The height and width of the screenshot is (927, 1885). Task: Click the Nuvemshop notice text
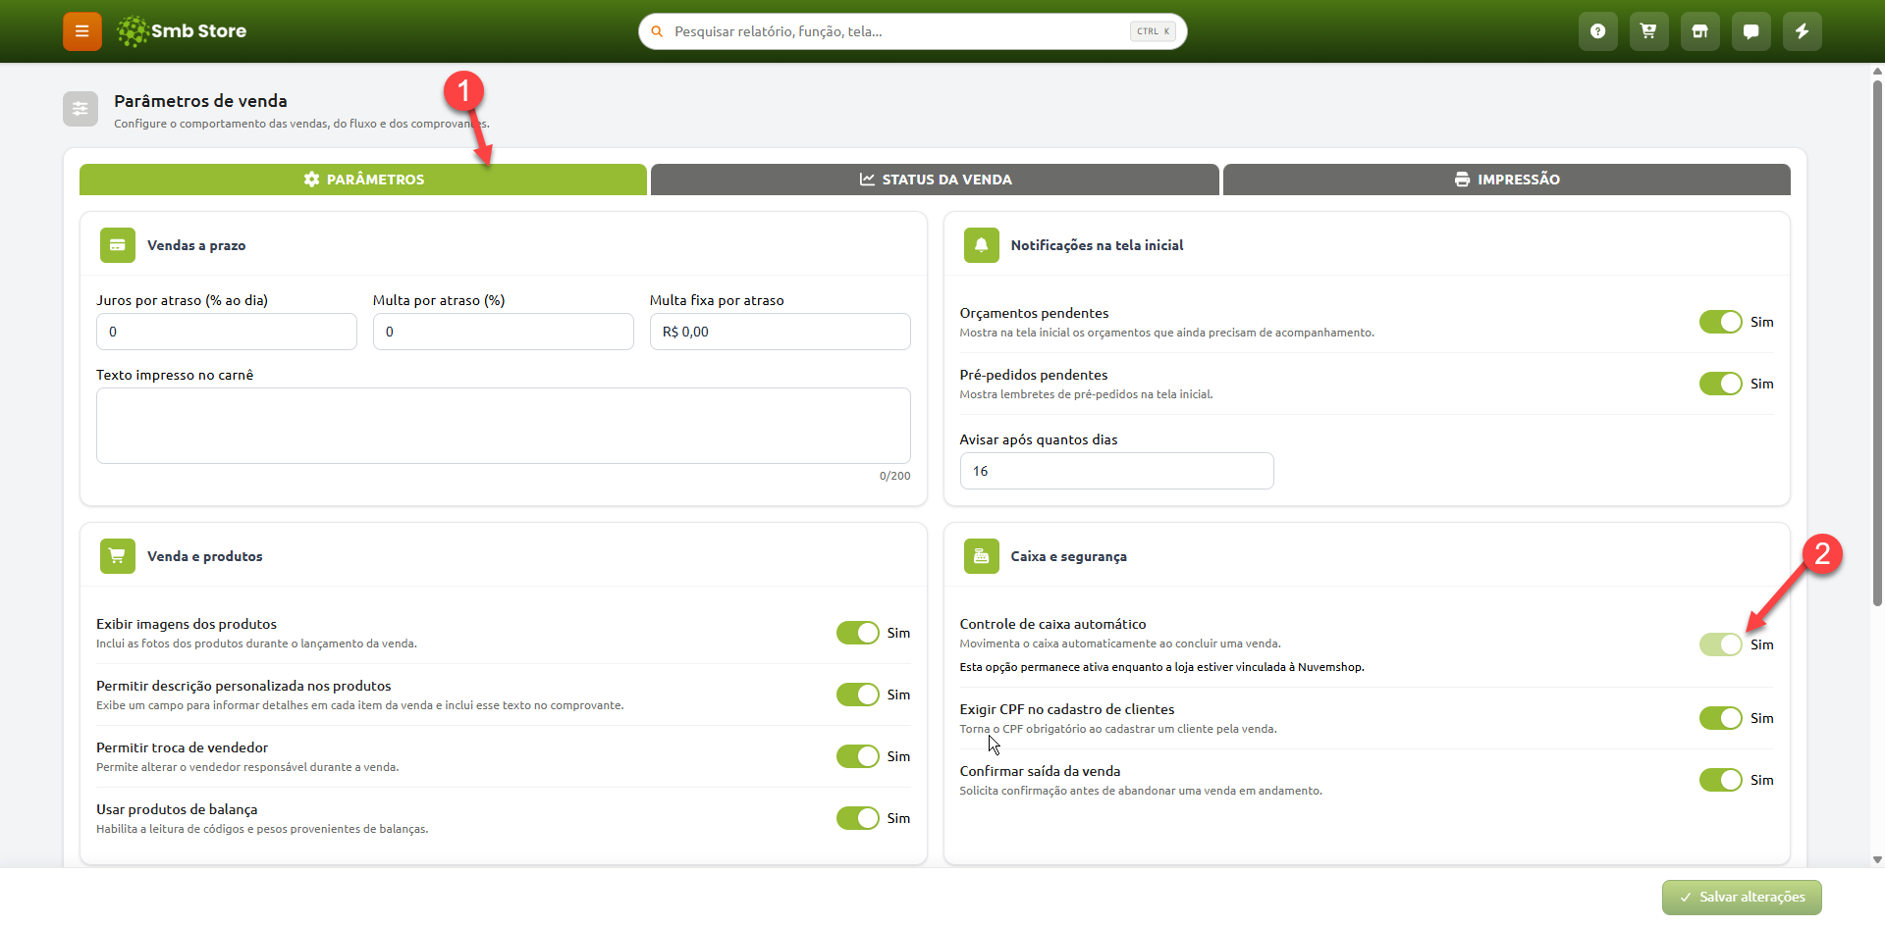pos(1161,667)
